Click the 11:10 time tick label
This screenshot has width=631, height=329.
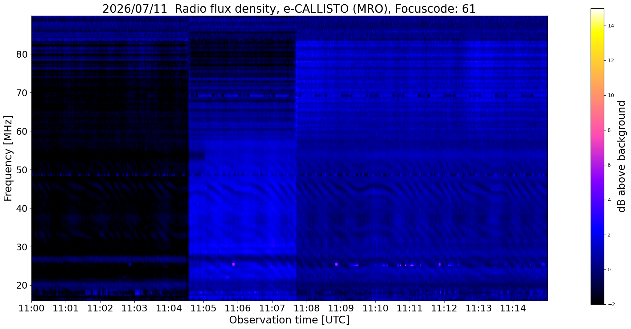375,308
